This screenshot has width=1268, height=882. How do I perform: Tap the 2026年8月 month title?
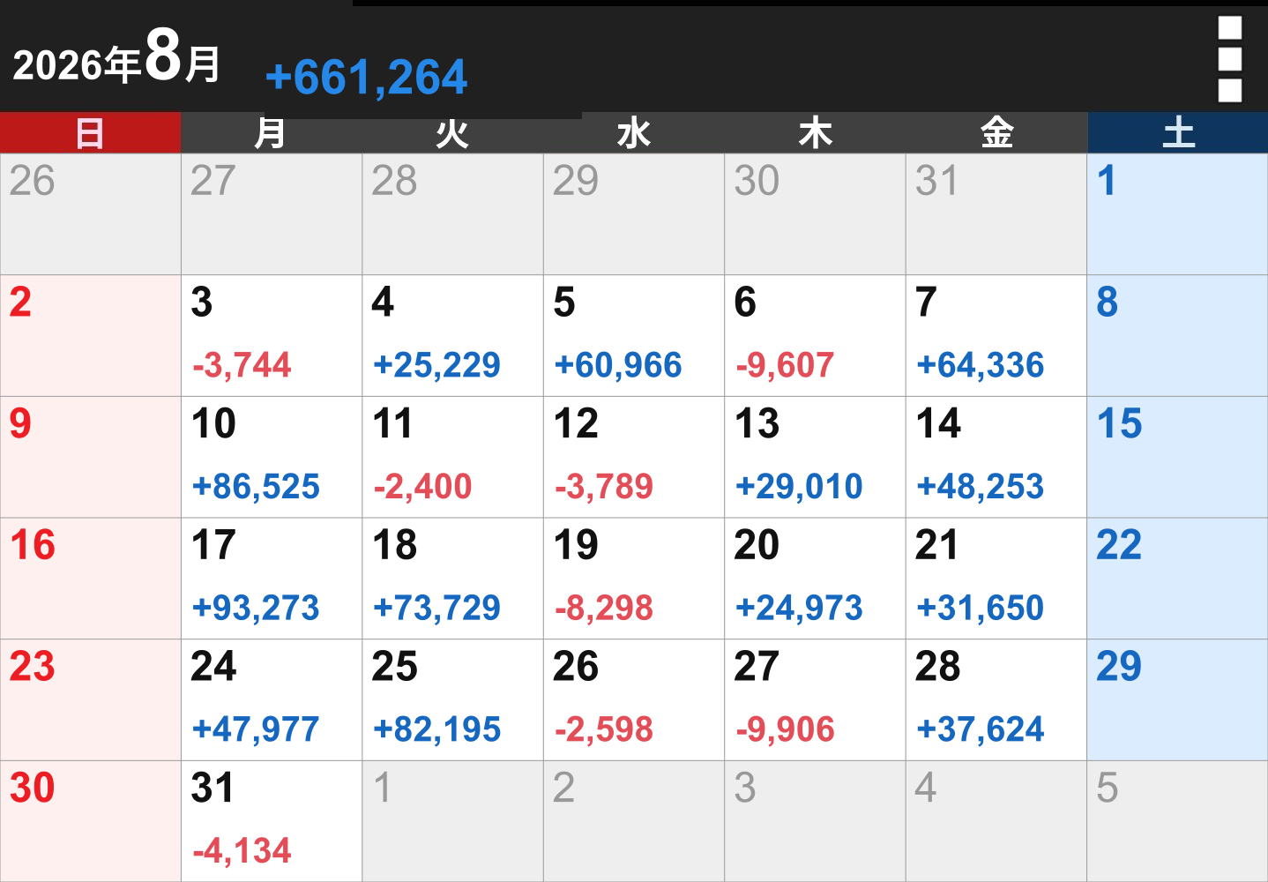pyautogui.click(x=116, y=58)
